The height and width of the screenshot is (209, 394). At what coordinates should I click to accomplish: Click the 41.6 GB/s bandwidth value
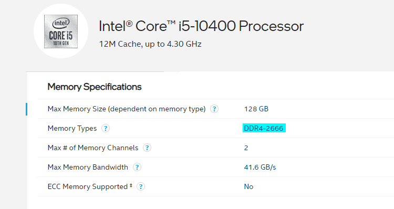260,168
